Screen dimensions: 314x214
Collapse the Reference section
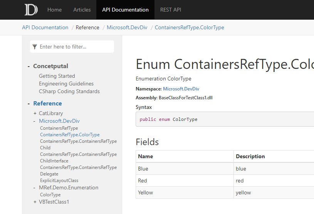(x=29, y=104)
